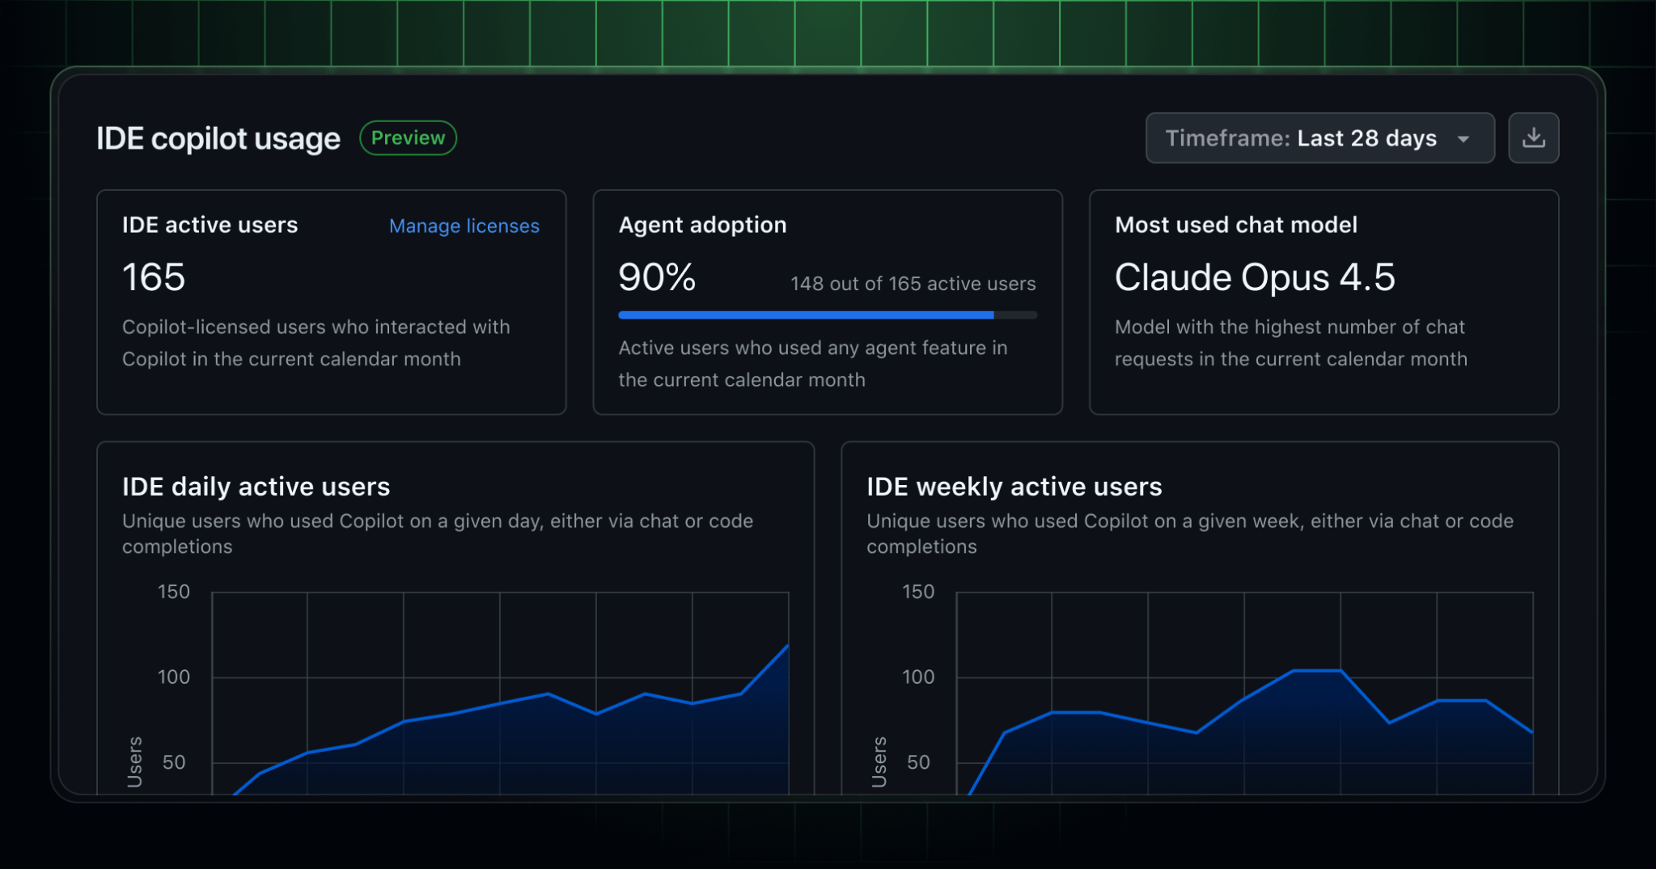
Task: Select the Preview badge
Action: pos(408,137)
